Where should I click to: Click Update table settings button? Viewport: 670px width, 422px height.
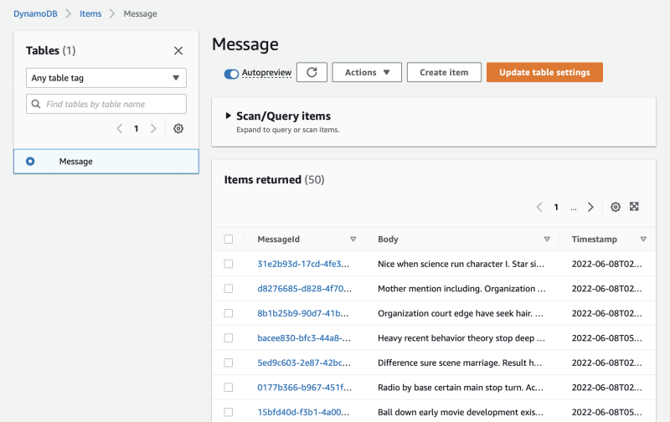click(544, 72)
